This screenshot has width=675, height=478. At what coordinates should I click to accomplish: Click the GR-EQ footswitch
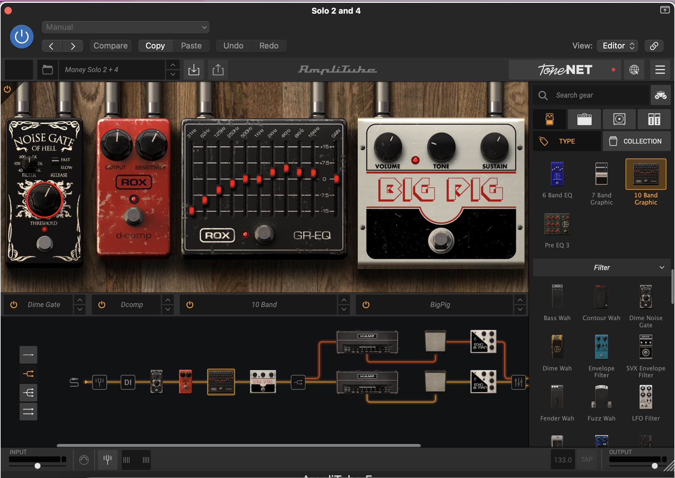264,234
